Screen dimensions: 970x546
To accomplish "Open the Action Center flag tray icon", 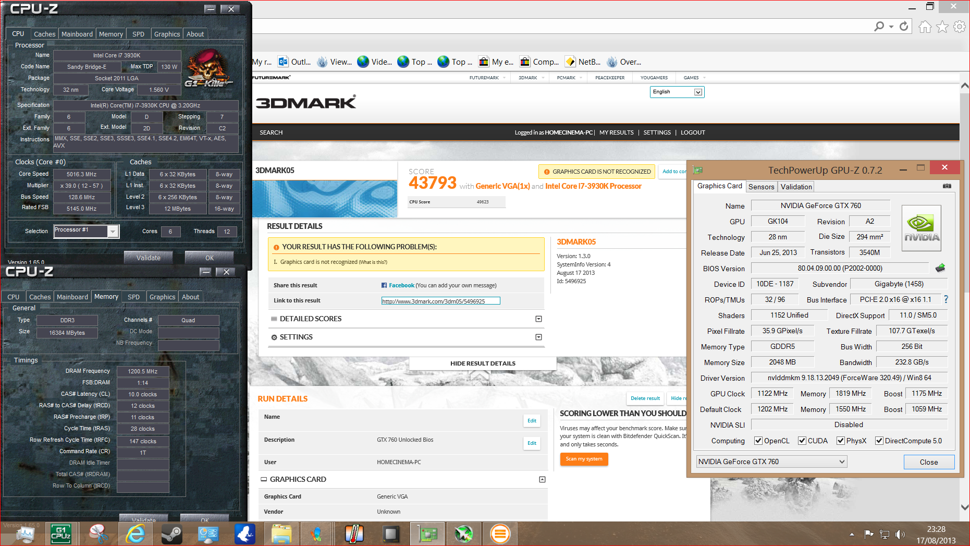I will [868, 534].
